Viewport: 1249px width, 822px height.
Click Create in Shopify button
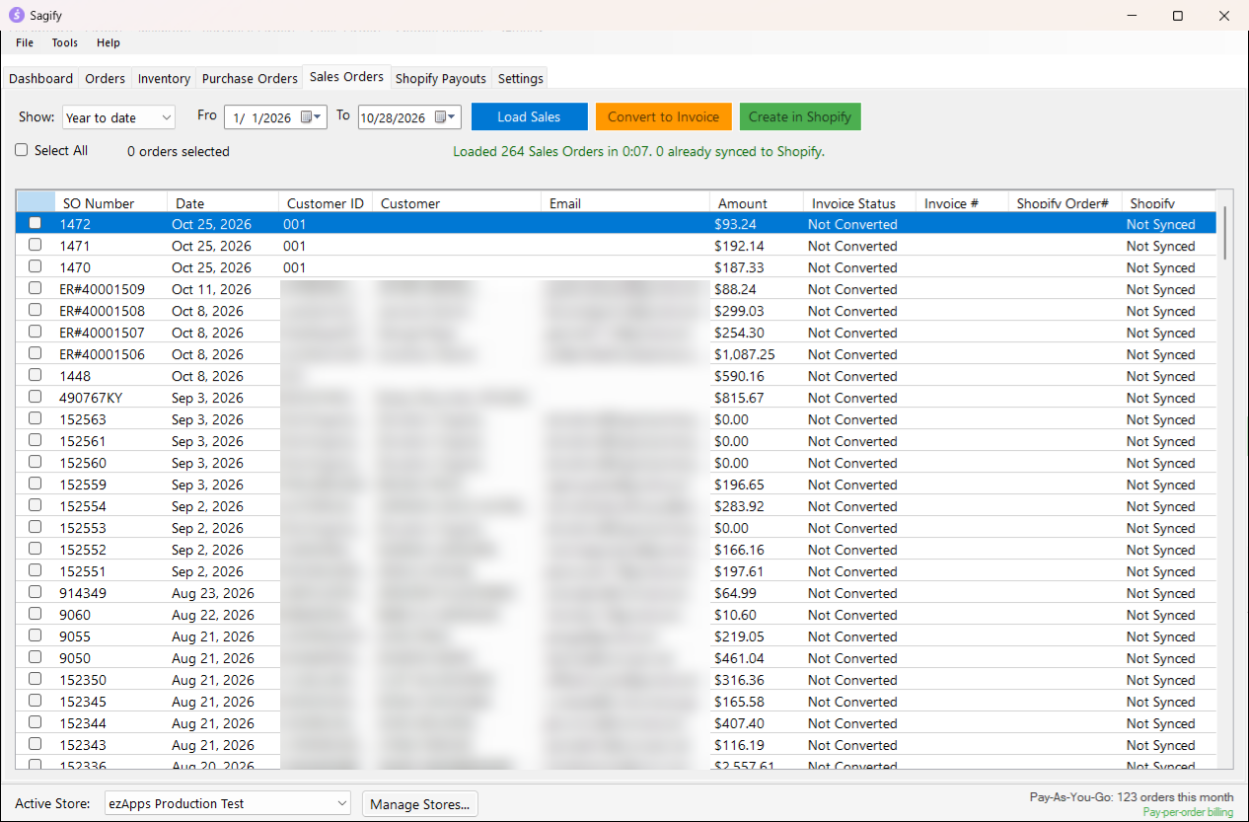point(800,116)
